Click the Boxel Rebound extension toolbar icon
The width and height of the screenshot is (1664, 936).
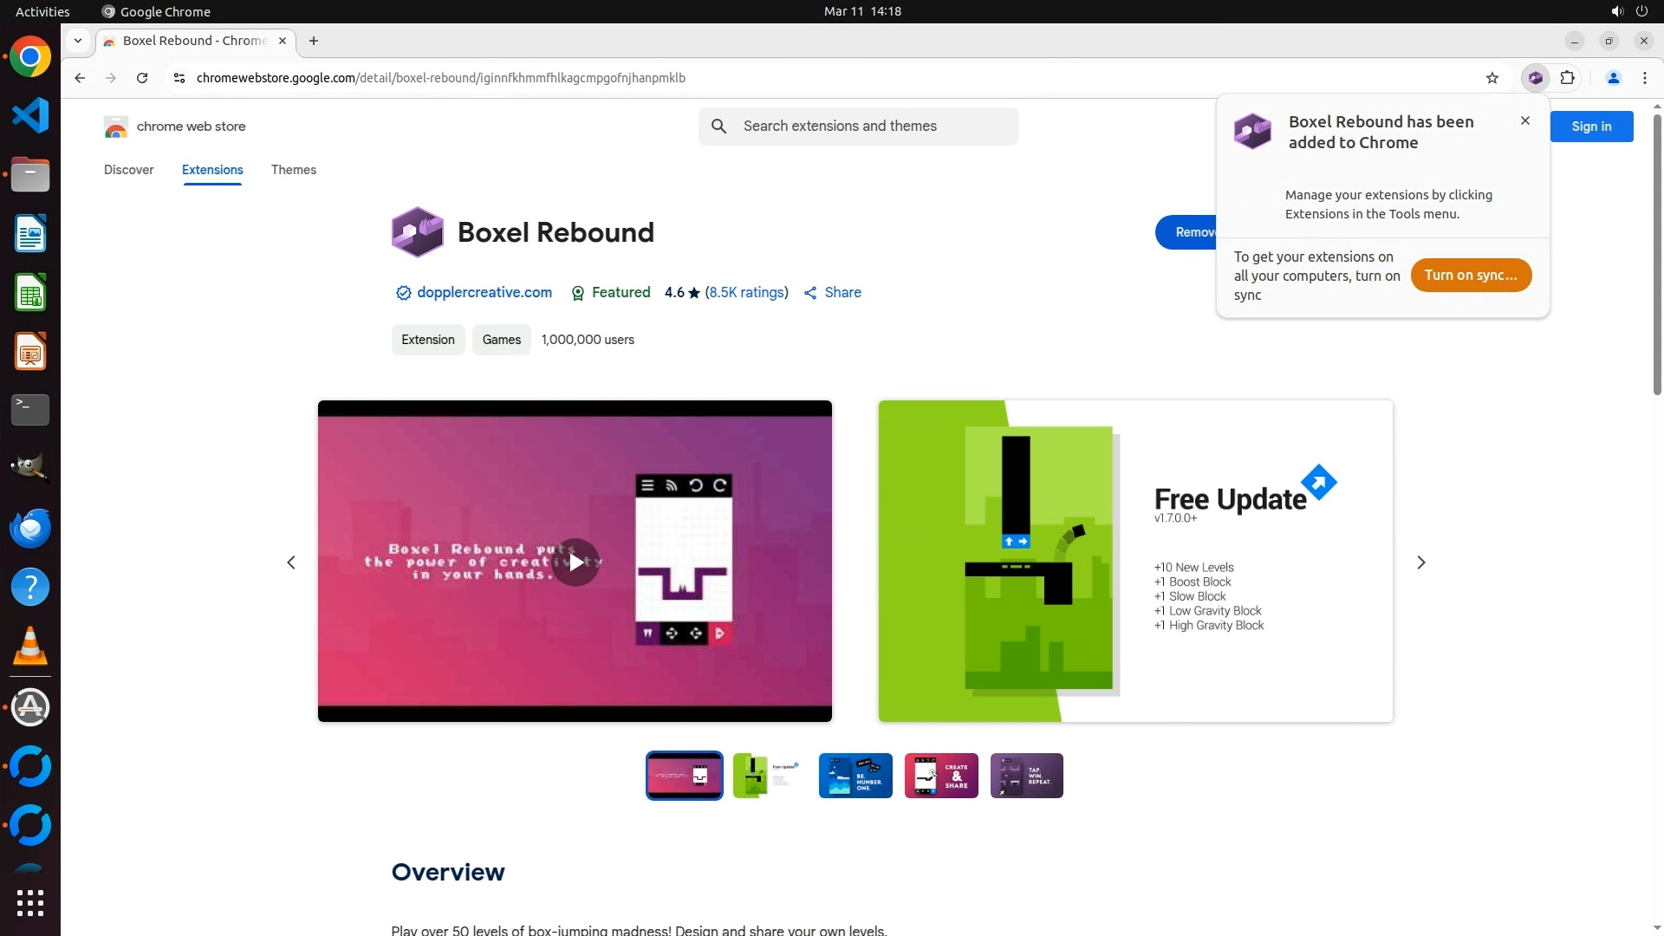(x=1535, y=78)
